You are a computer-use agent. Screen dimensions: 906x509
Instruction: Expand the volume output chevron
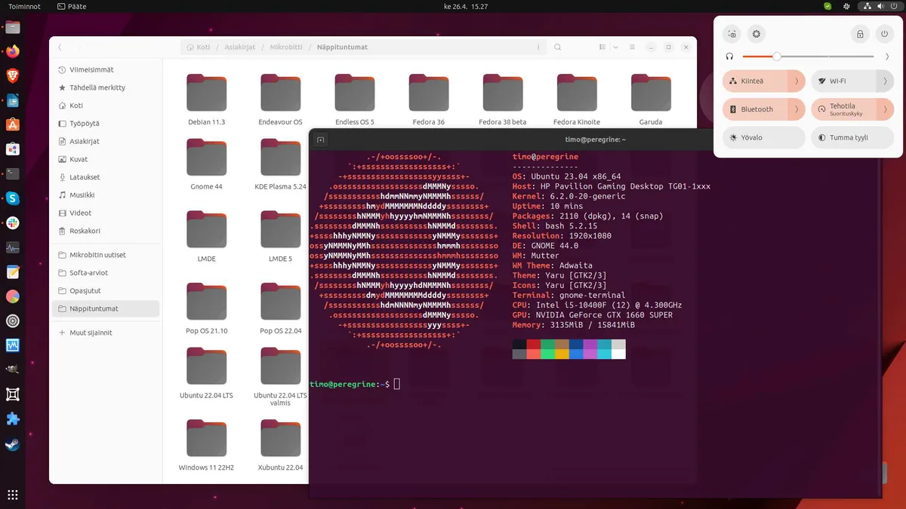tap(887, 57)
